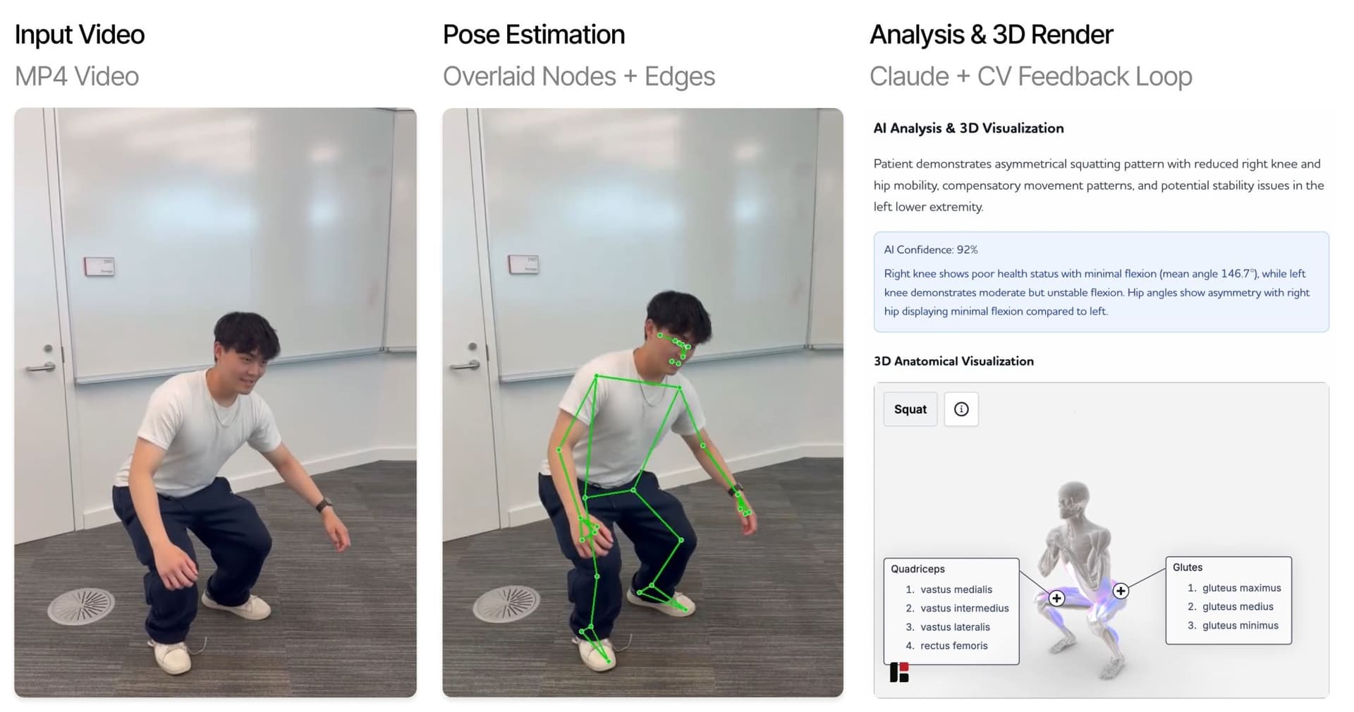
Task: Click the Analysis & 3D Render title
Action: pyautogui.click(x=991, y=35)
